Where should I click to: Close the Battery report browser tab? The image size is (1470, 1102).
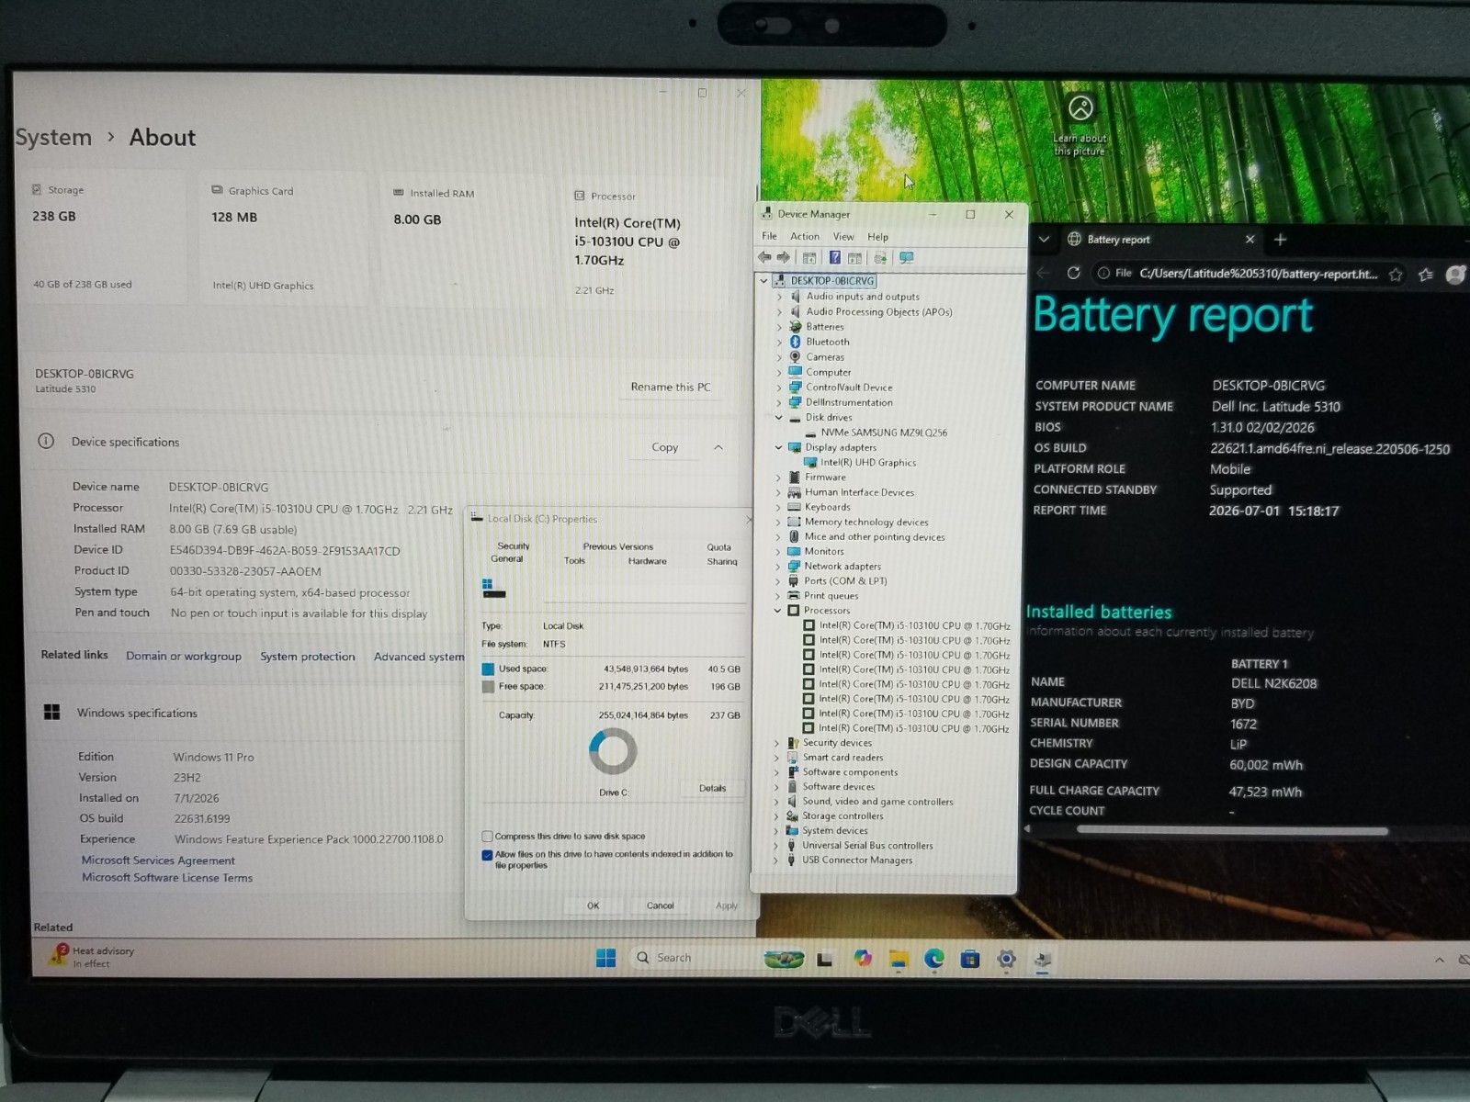(x=1249, y=240)
